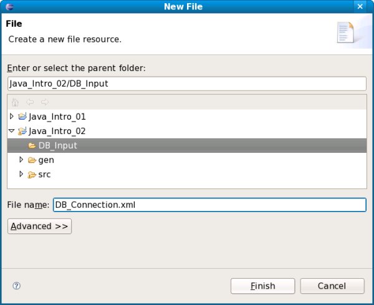Open help via the question mark icon

point(17,286)
